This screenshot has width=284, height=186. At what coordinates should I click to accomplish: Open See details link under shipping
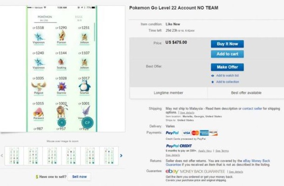[187, 113]
